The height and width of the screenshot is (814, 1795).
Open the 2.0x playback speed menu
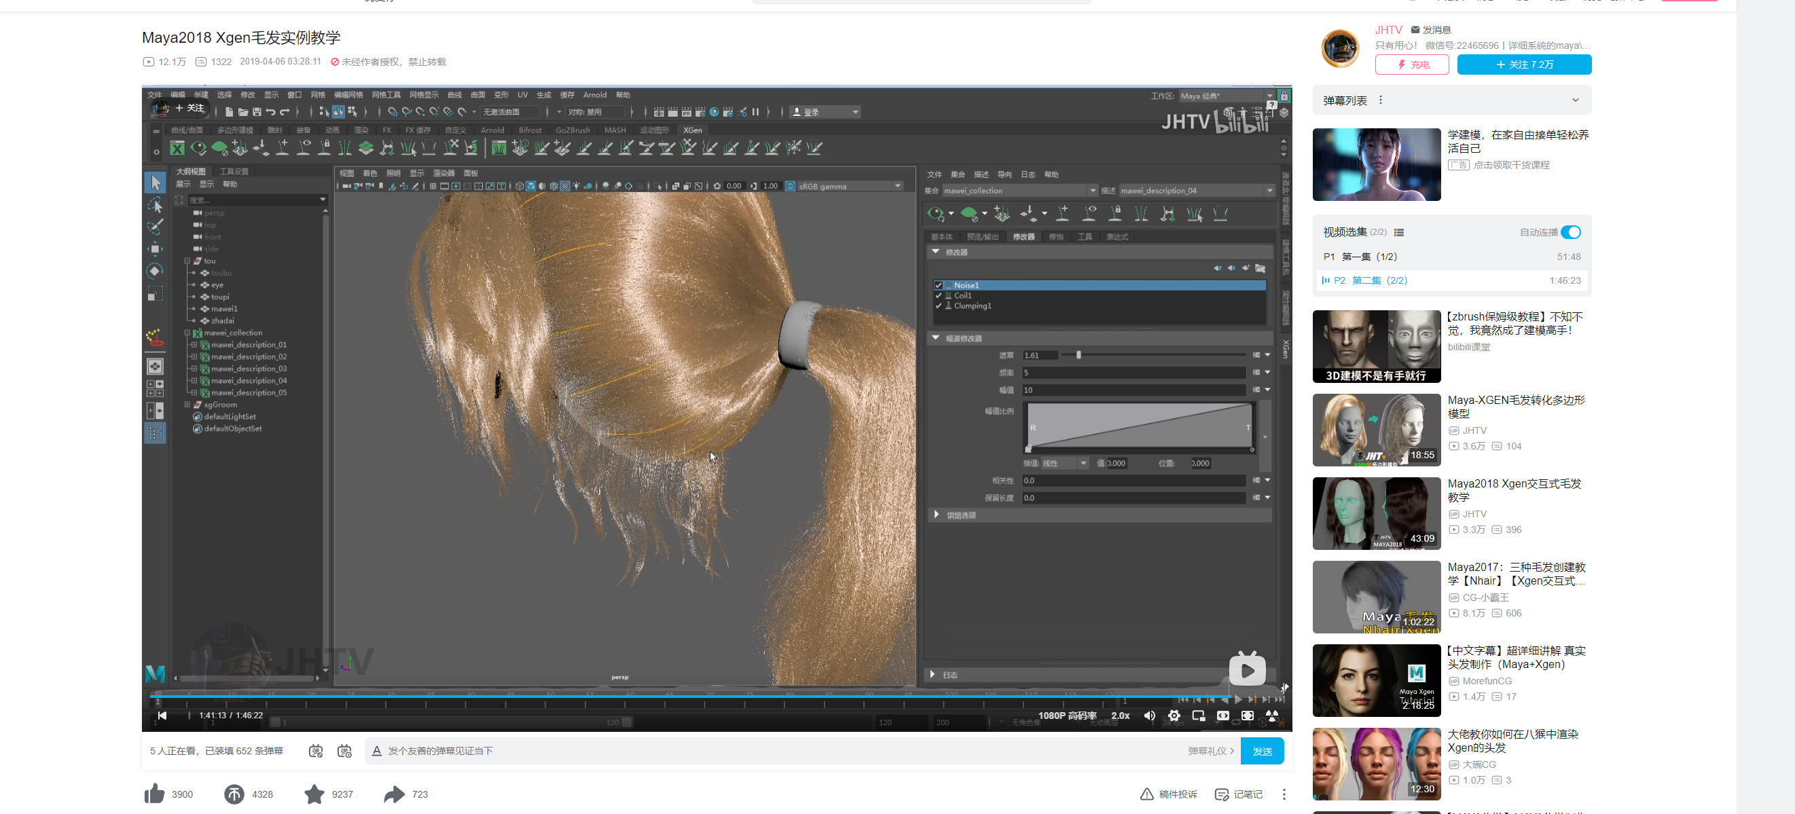[x=1121, y=715]
